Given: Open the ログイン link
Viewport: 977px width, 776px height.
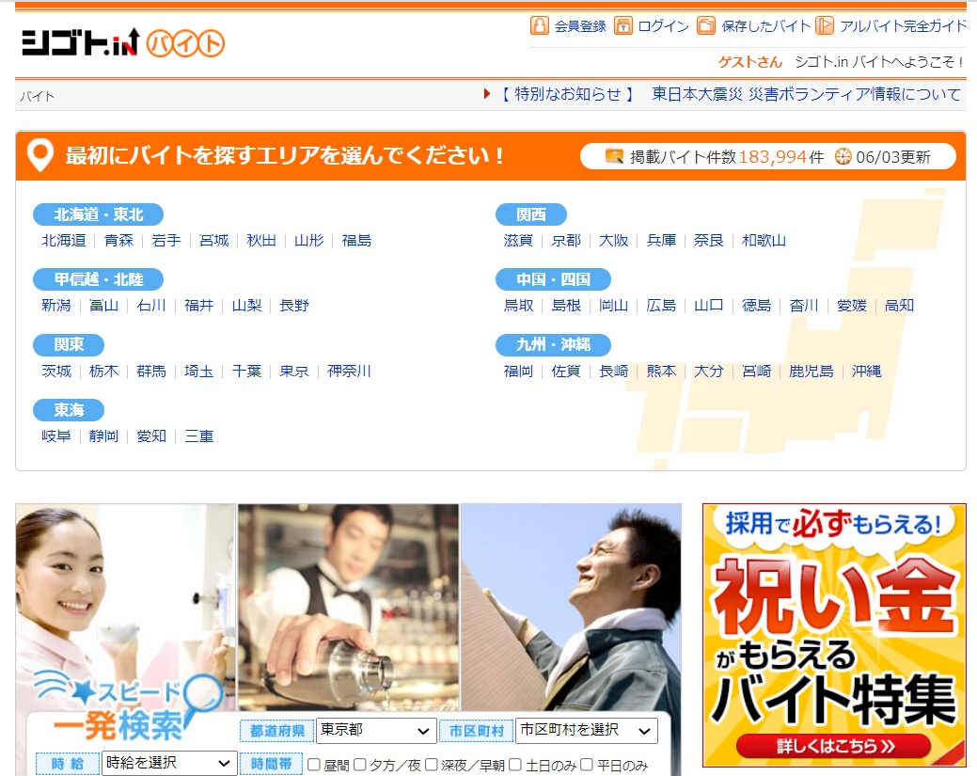Looking at the screenshot, I should click(x=664, y=26).
